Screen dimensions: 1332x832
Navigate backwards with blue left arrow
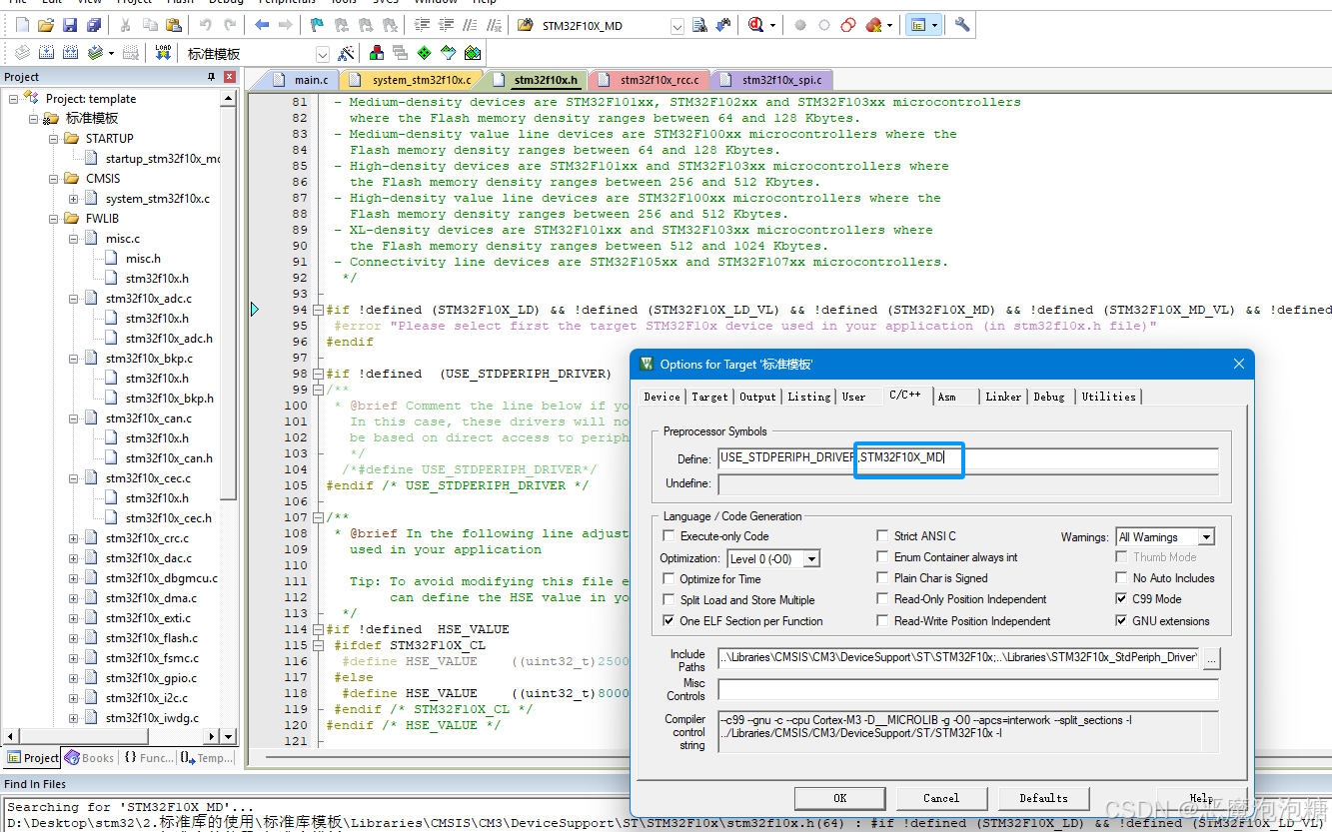coord(262,25)
